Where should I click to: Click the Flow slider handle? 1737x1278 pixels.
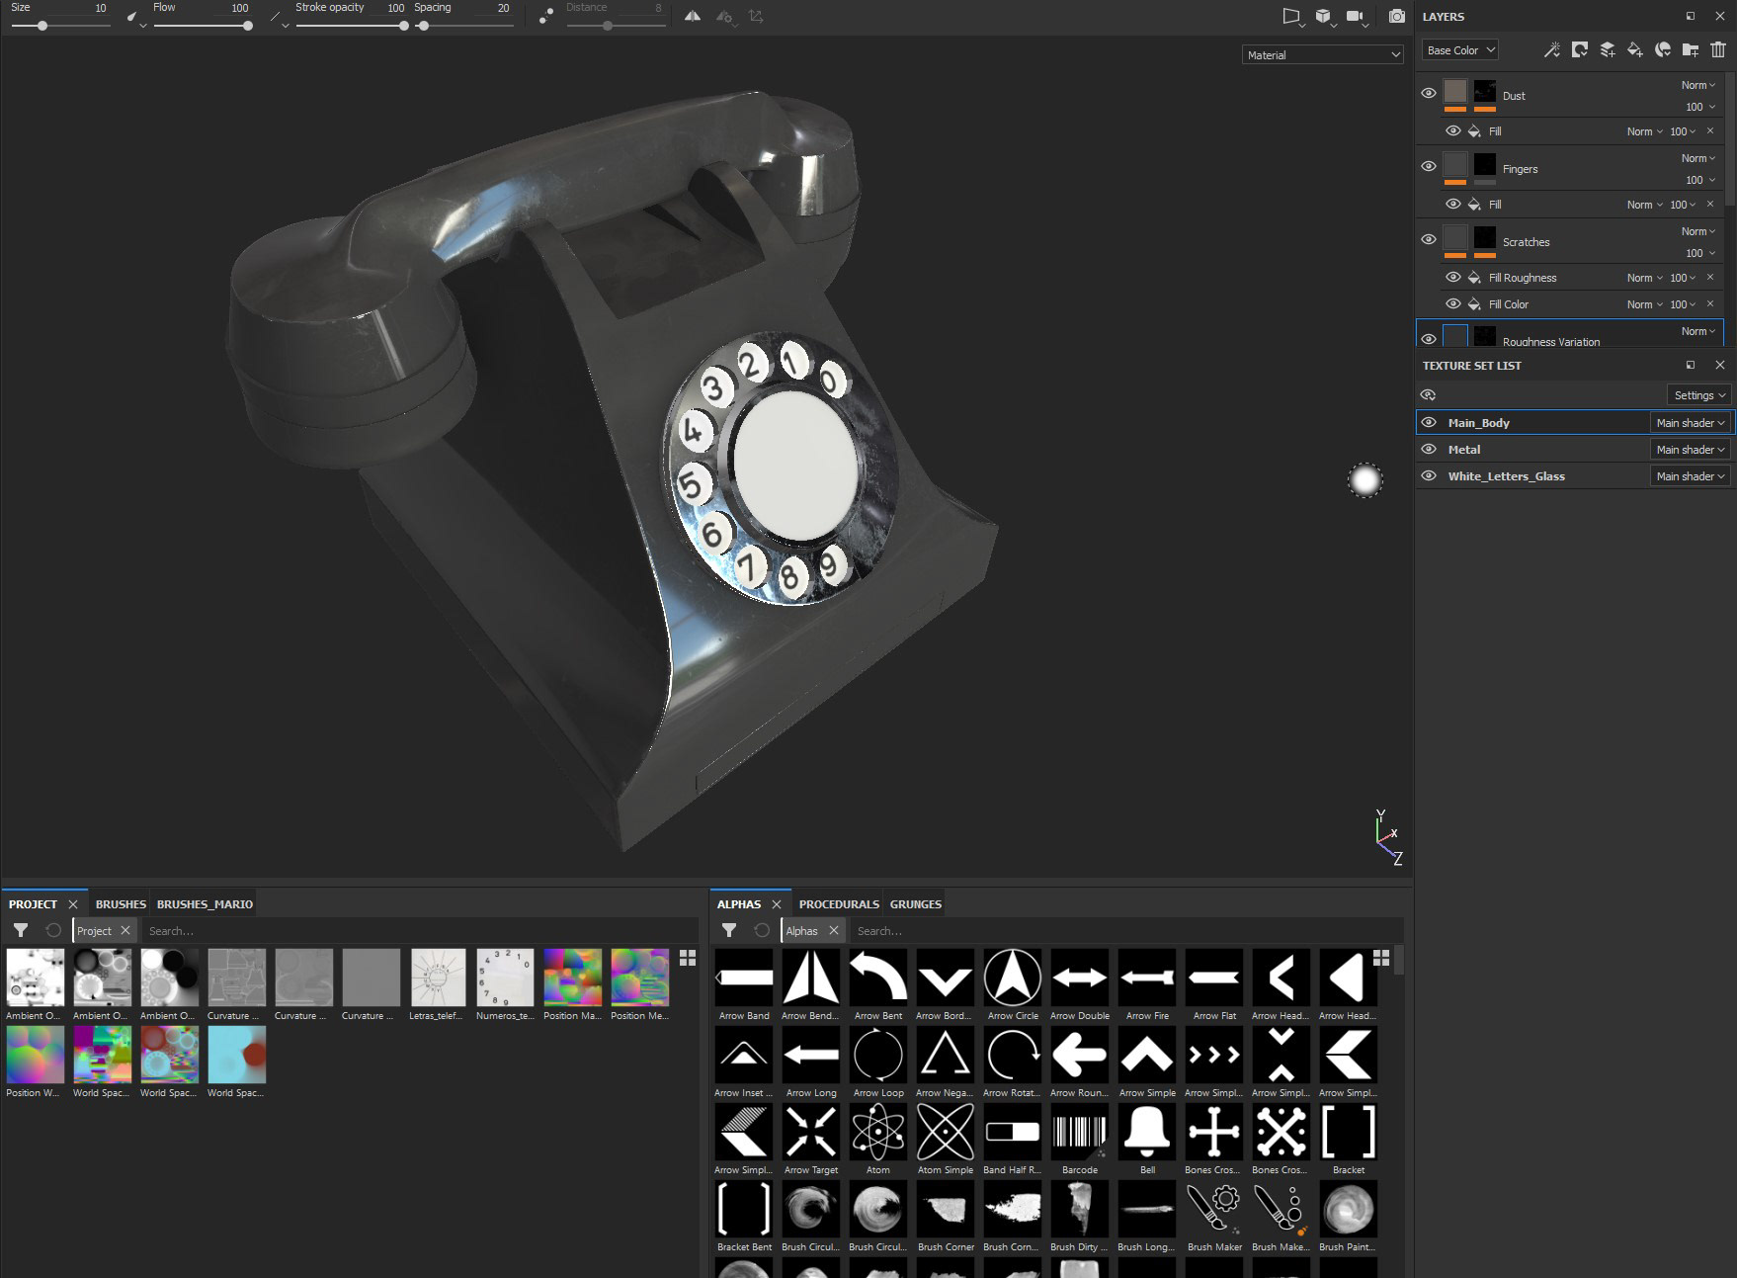click(247, 26)
